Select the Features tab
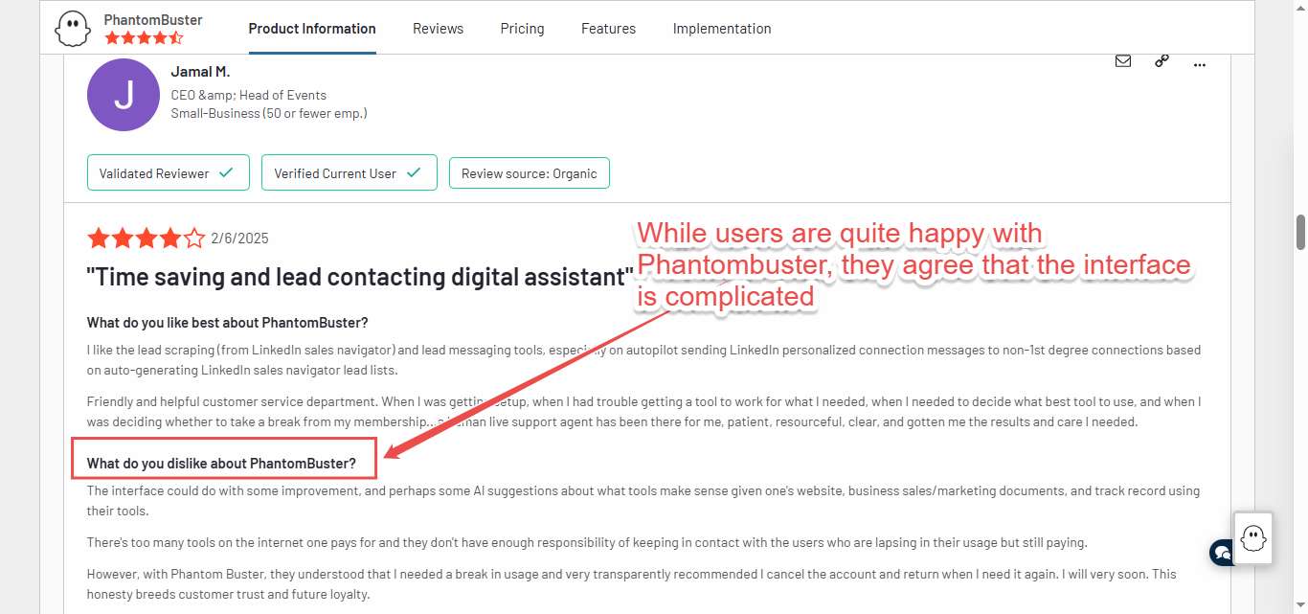Screen dimensions: 1308x614 [x=609, y=29]
